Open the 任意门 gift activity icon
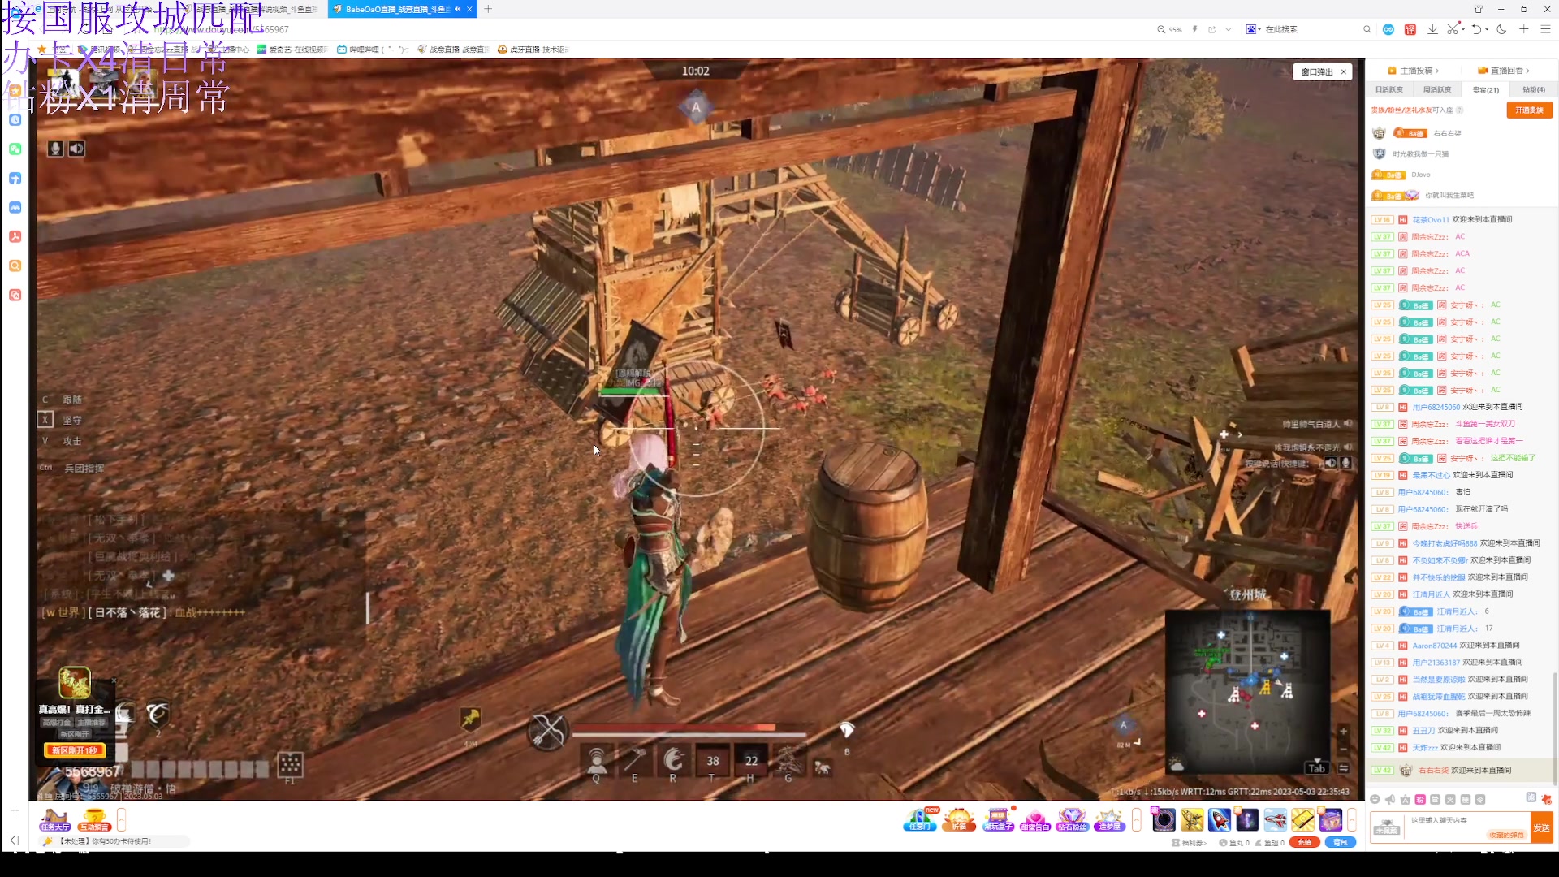Viewport: 1559px width, 877px height. pos(920,819)
